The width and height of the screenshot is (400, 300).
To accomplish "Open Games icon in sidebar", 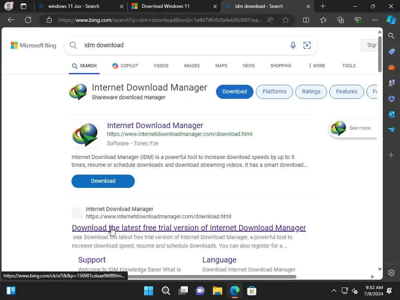I will [391, 83].
